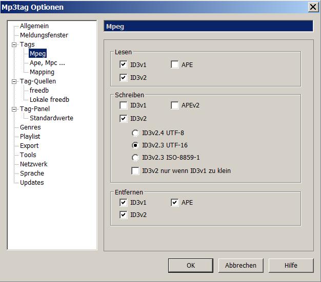
Task: Close the Mp3tag Optionen dialog
Action: click(x=313, y=7)
